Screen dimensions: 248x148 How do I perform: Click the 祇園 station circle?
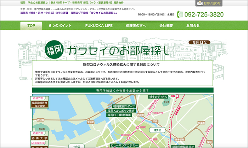(151, 140)
